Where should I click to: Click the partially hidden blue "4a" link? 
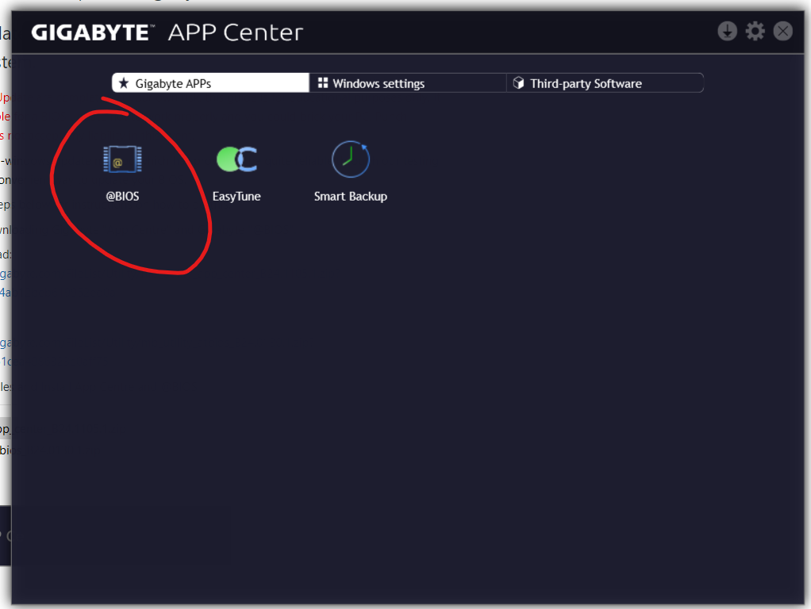pos(5,293)
